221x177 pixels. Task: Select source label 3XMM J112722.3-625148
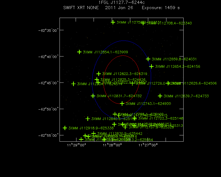[160, 118]
